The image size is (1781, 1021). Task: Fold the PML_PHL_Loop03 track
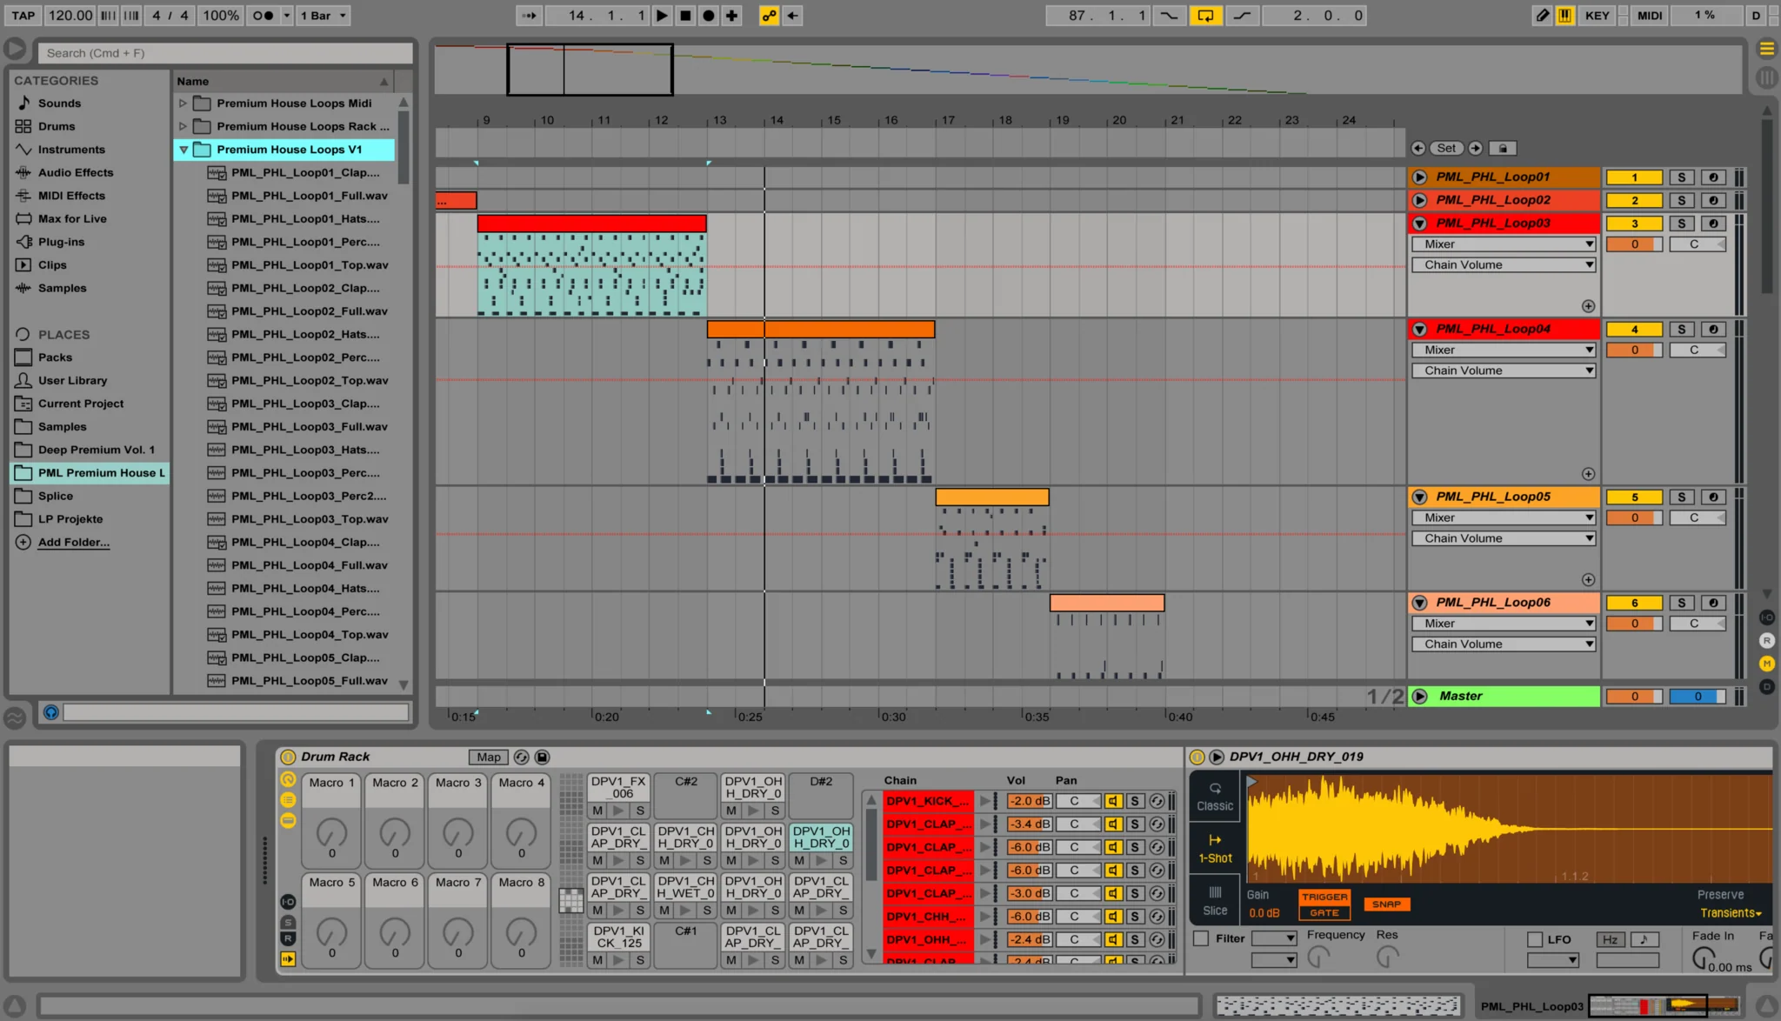pyautogui.click(x=1419, y=224)
